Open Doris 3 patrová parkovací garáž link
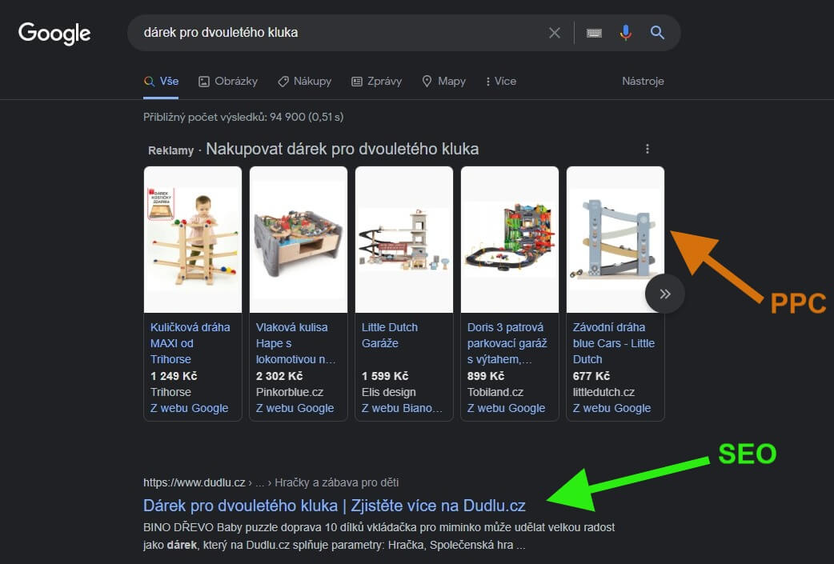This screenshot has width=834, height=564. coord(507,343)
